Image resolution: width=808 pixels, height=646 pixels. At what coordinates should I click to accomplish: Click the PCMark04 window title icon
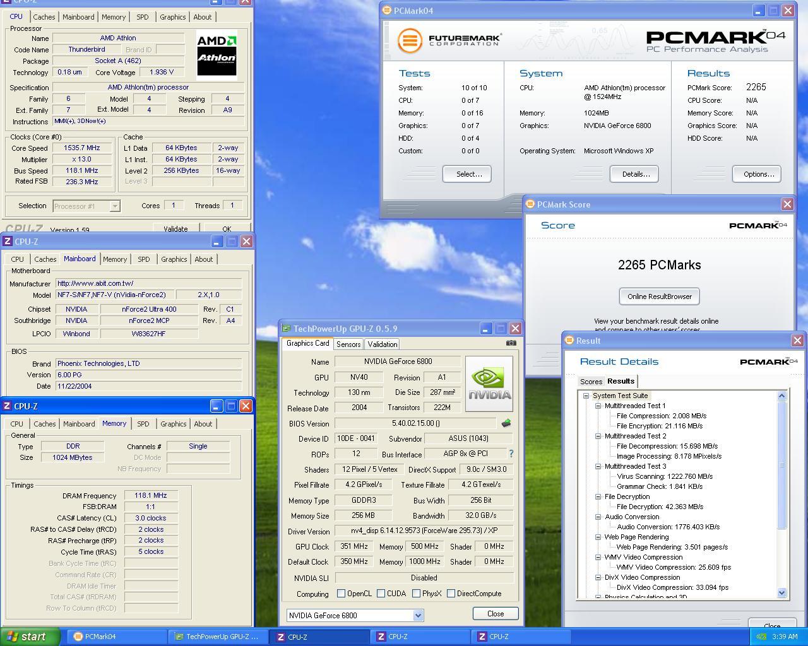pos(386,11)
